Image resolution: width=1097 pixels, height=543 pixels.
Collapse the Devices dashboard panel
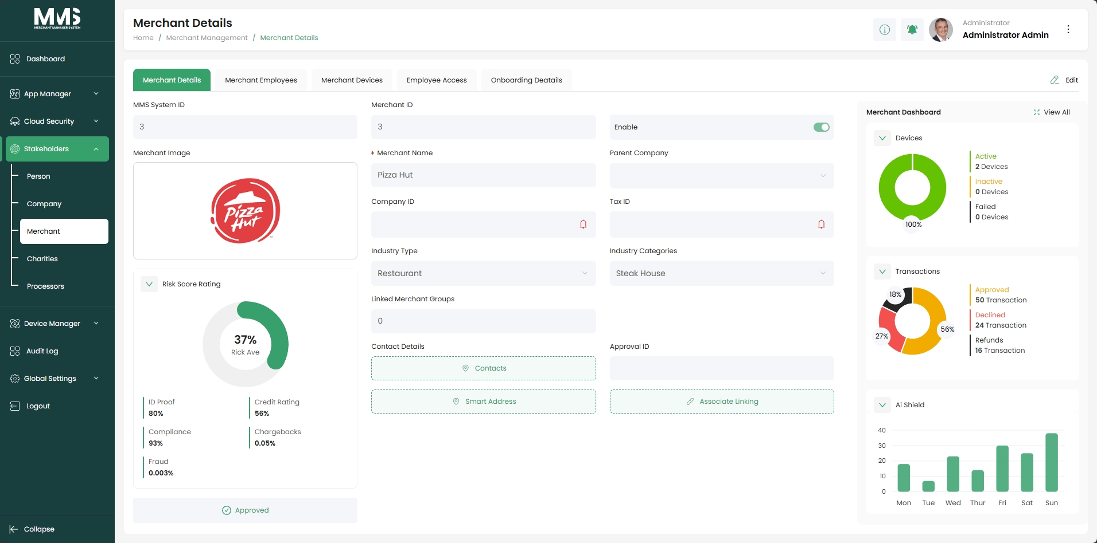click(x=882, y=138)
